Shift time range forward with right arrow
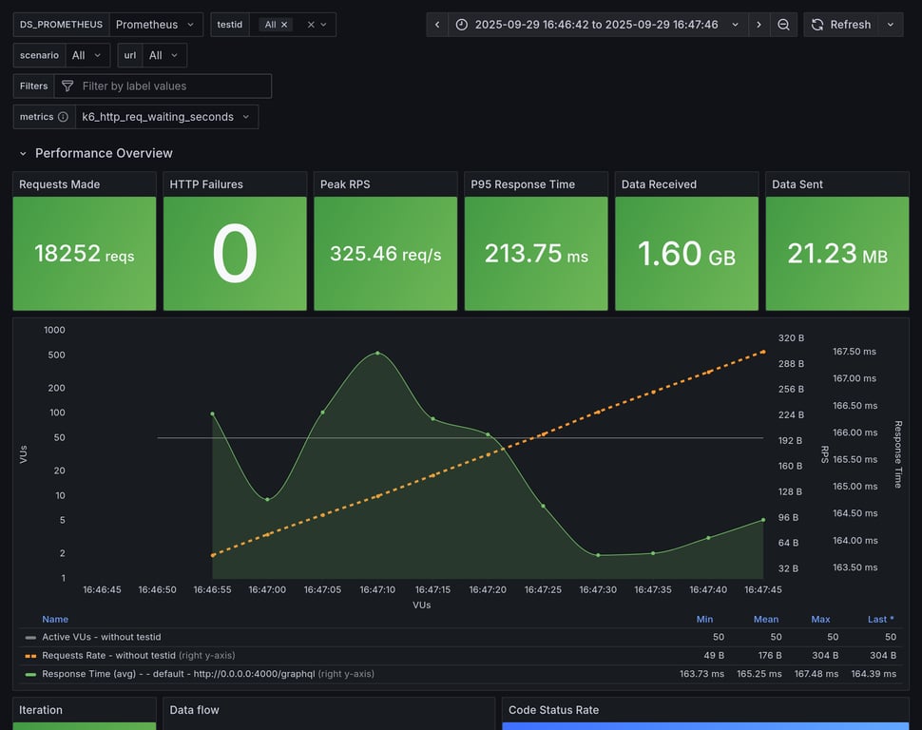This screenshot has height=730, width=922. (759, 25)
